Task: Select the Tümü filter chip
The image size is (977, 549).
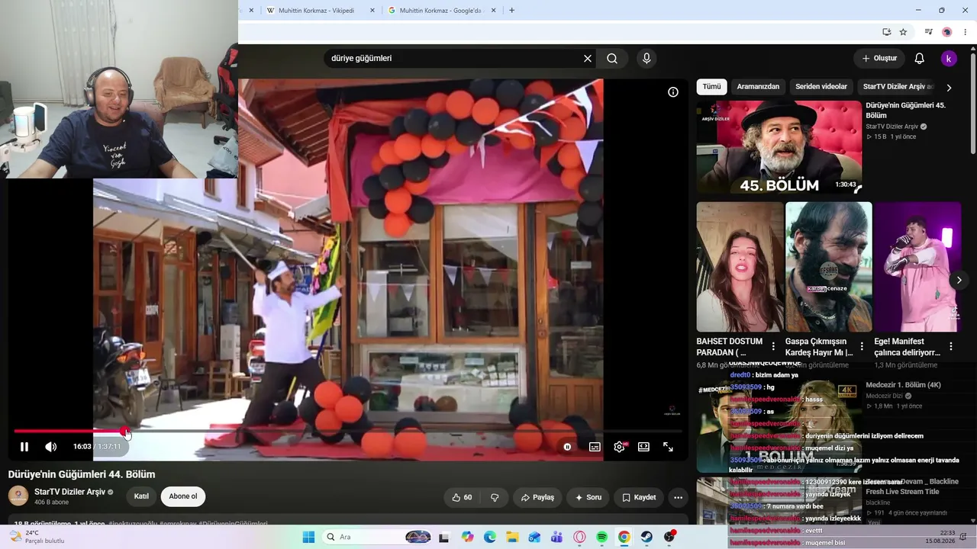Action: pos(711,87)
